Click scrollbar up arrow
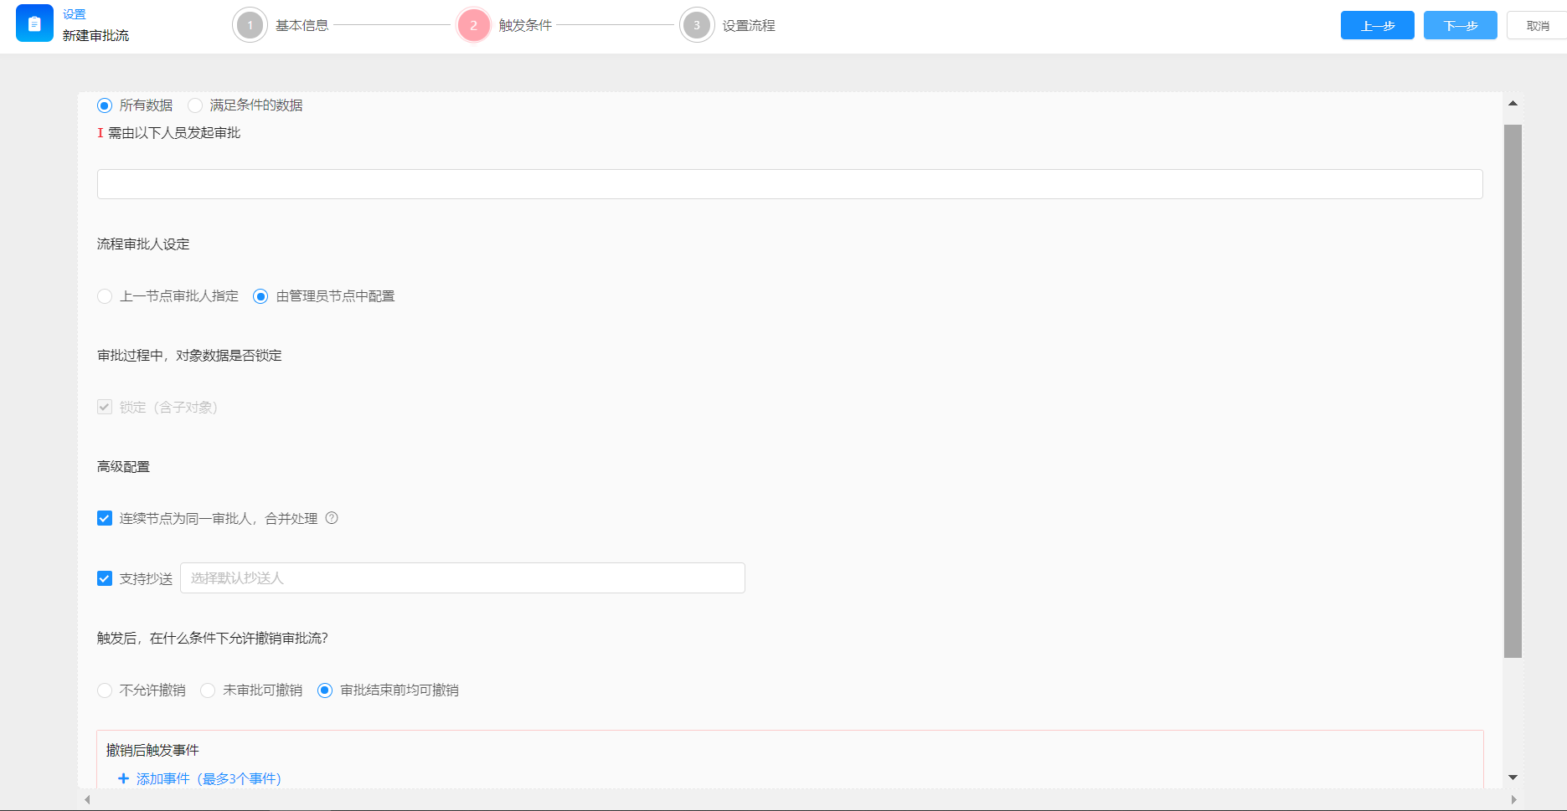 [1513, 104]
